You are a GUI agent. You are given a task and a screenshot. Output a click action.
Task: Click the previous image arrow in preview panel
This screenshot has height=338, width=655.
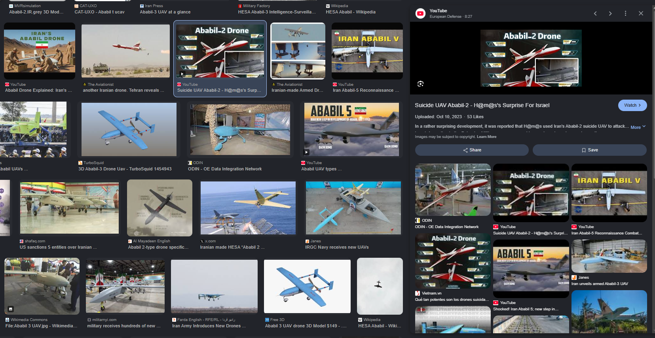point(595,13)
